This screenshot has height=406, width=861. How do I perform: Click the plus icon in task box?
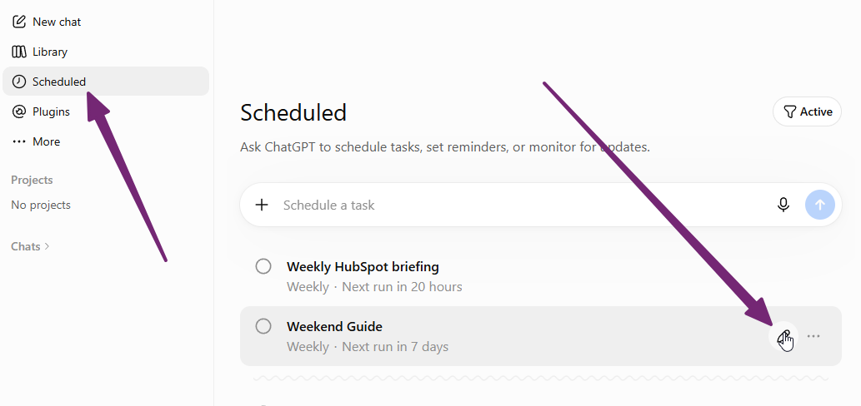[x=262, y=205]
